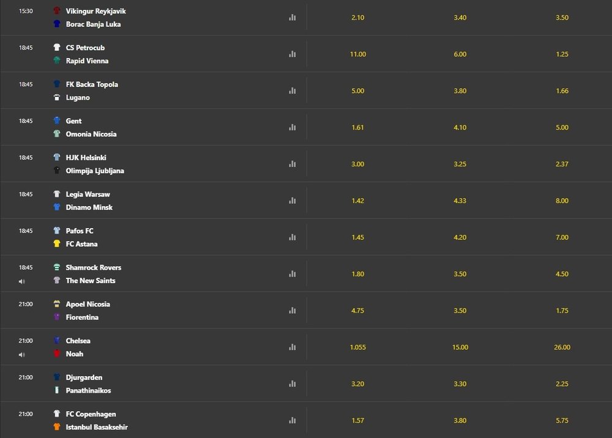Open stats icon for Vikingur Reykjavik match
This screenshot has height=438, width=612.
[x=292, y=18]
